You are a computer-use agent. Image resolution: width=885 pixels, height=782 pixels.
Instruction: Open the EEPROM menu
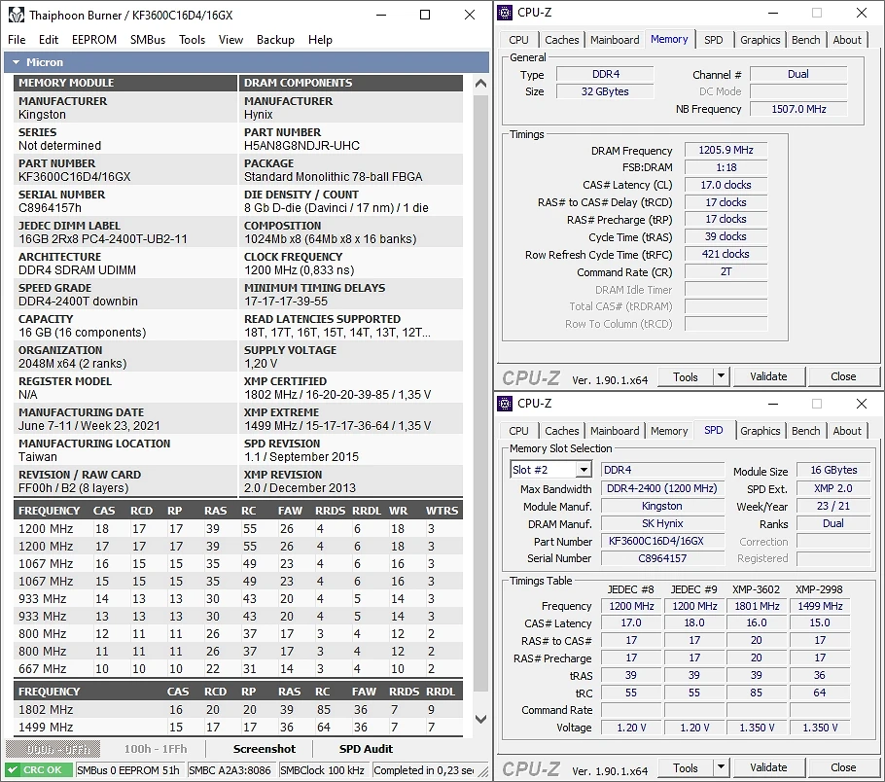click(x=94, y=40)
